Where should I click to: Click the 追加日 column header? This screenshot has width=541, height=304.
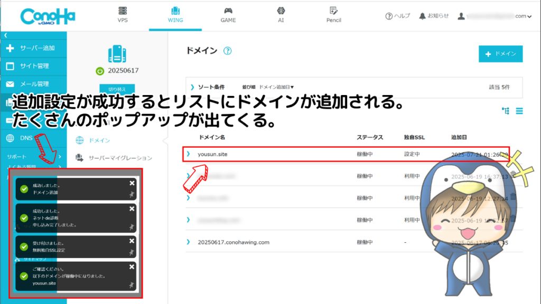pyautogui.click(x=459, y=137)
